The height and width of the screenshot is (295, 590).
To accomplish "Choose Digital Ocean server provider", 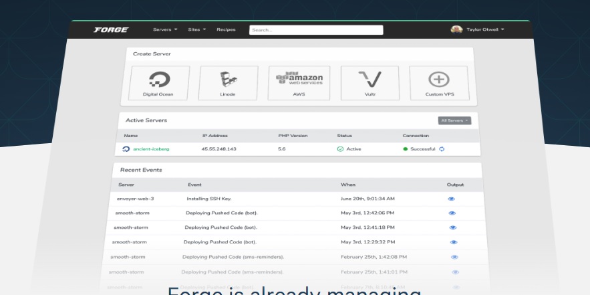I will pos(158,83).
